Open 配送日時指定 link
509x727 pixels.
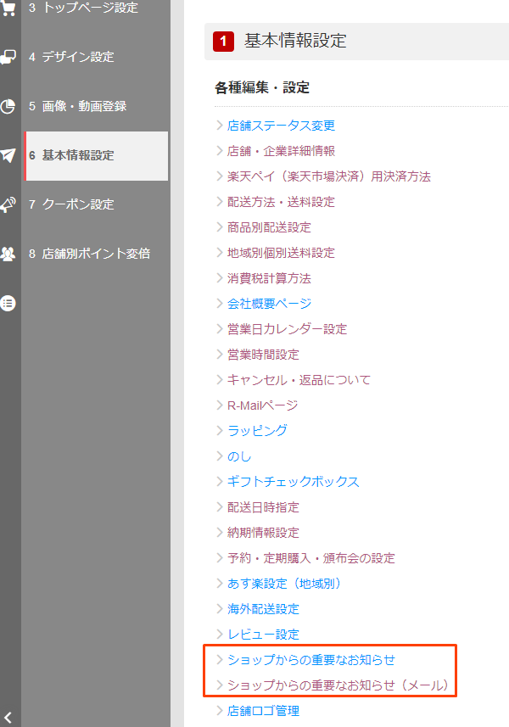point(263,507)
